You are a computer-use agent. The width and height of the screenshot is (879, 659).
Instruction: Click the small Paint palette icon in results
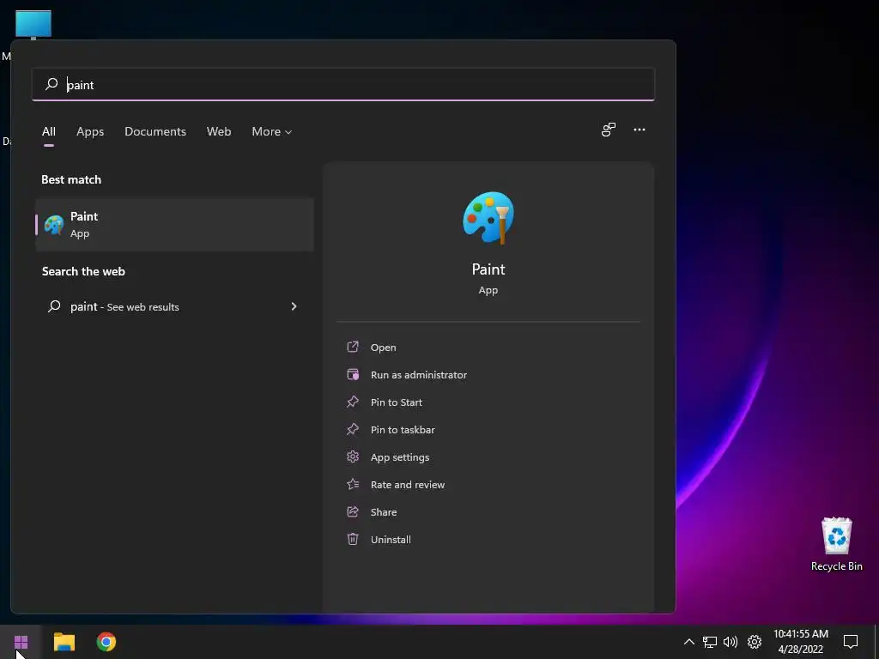(x=54, y=225)
